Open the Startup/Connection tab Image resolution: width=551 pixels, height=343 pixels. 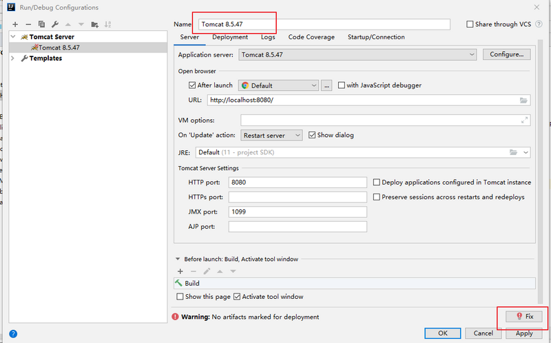[376, 37]
